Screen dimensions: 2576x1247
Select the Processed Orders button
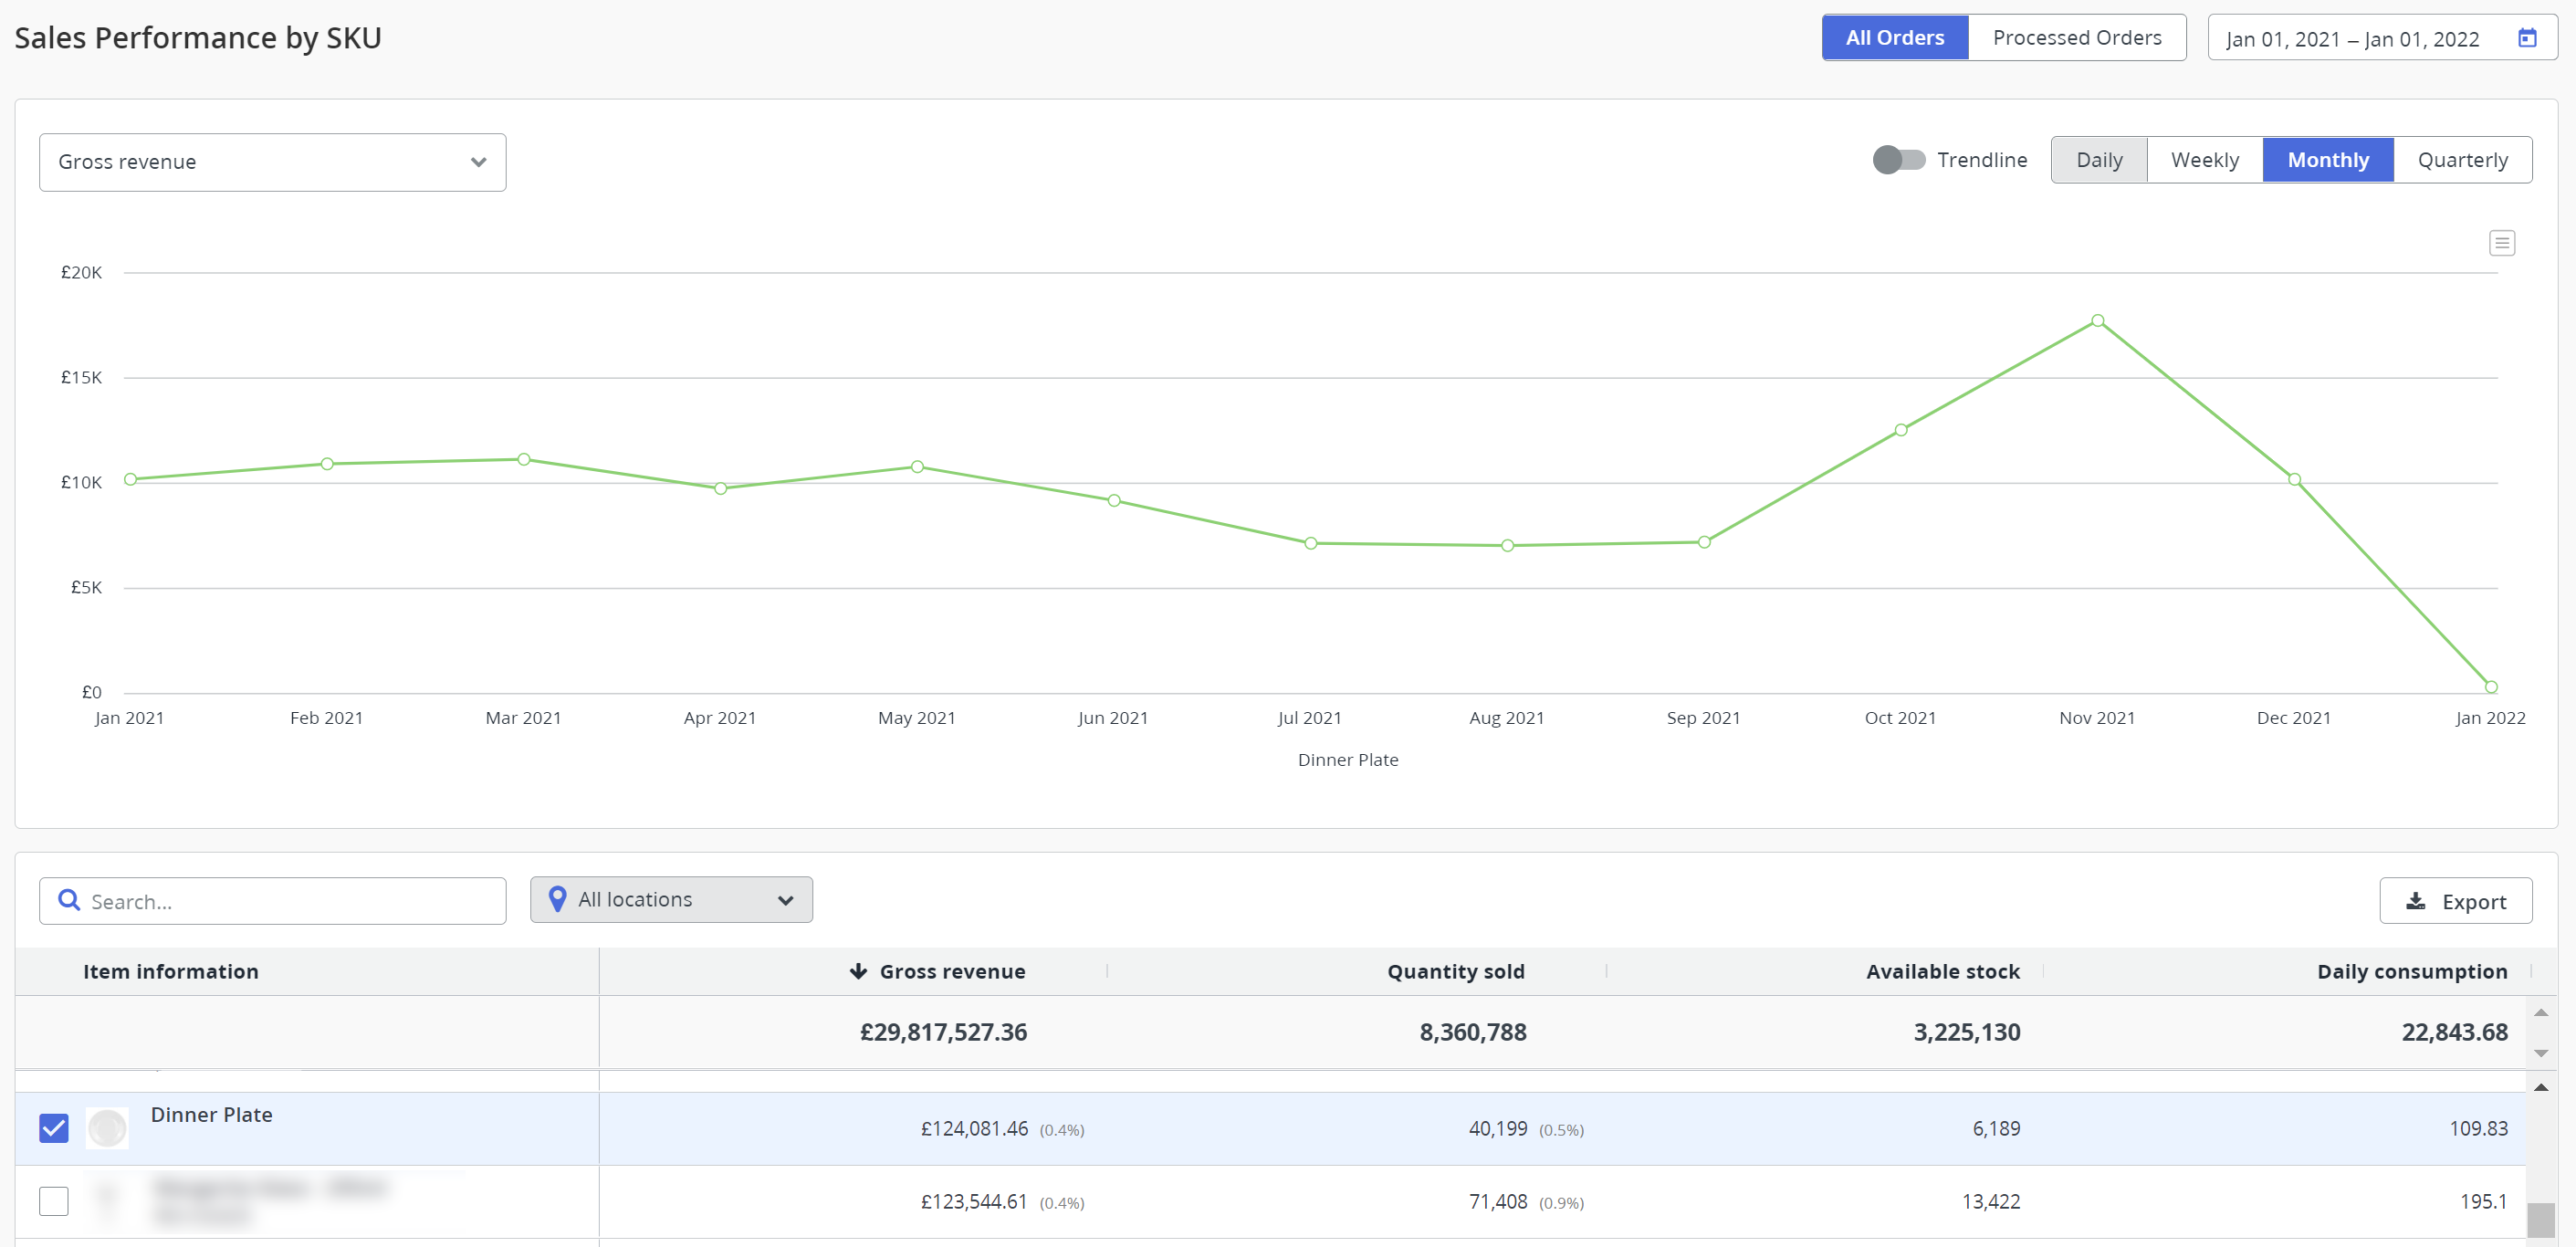[x=2076, y=38]
